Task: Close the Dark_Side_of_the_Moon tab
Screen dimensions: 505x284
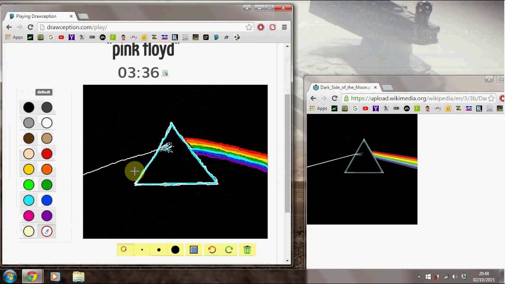Action: pos(375,87)
